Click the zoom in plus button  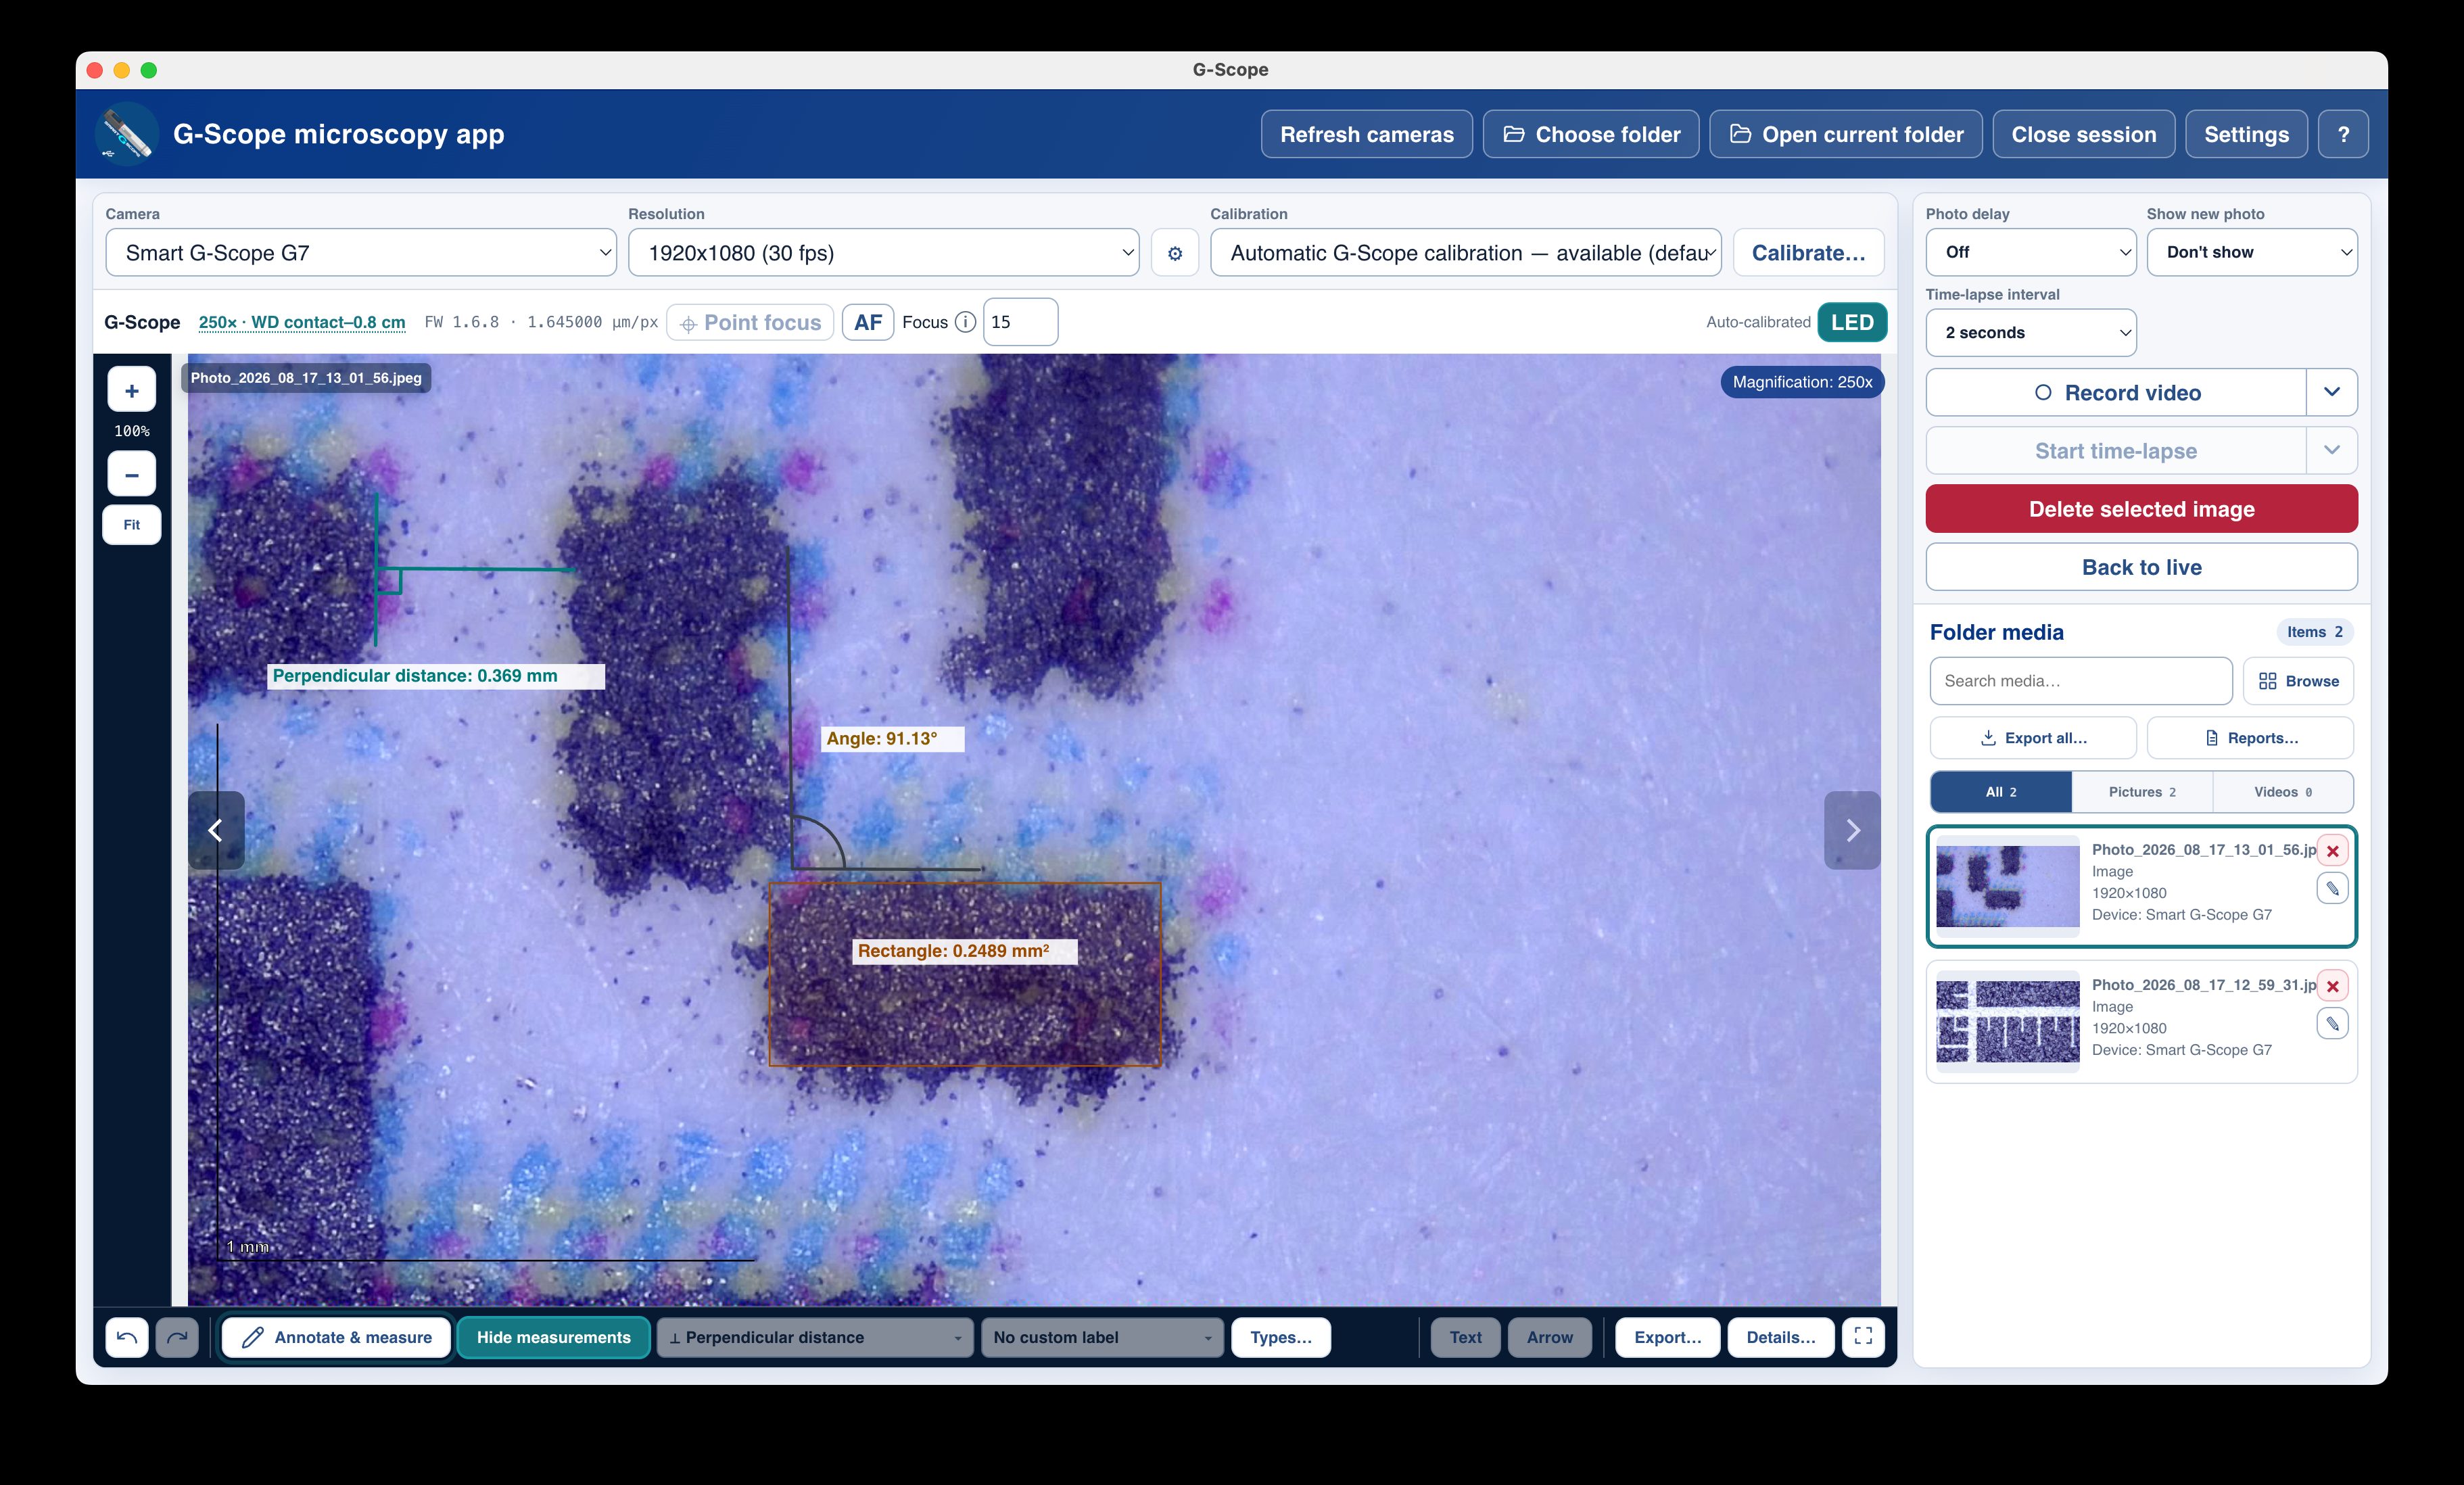[131, 390]
